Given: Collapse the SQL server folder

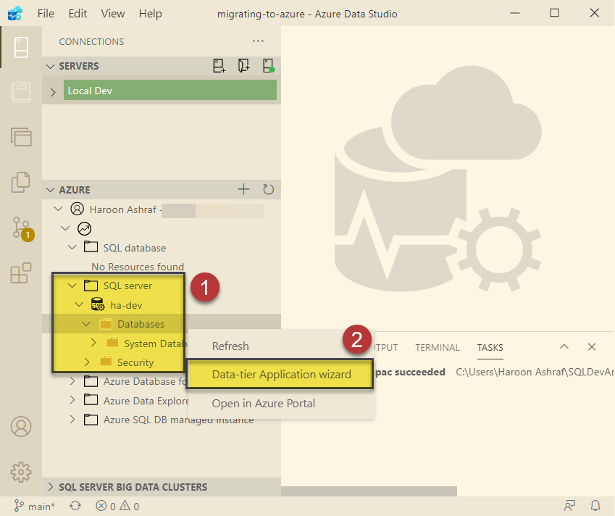Looking at the screenshot, I should [72, 286].
